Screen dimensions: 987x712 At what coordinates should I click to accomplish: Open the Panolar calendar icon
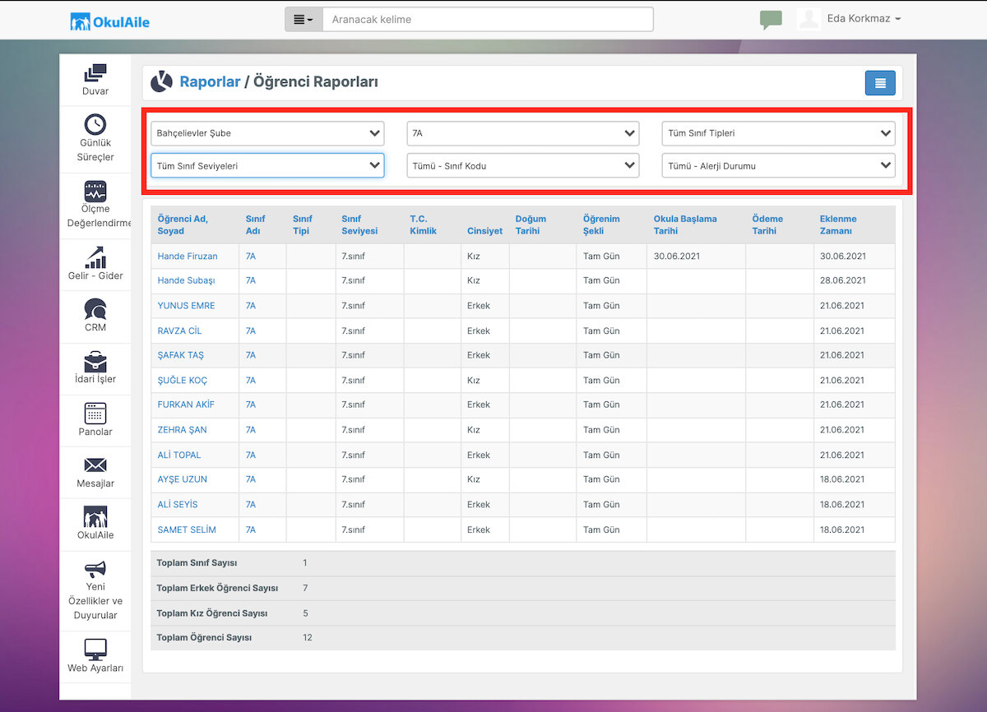click(x=95, y=413)
